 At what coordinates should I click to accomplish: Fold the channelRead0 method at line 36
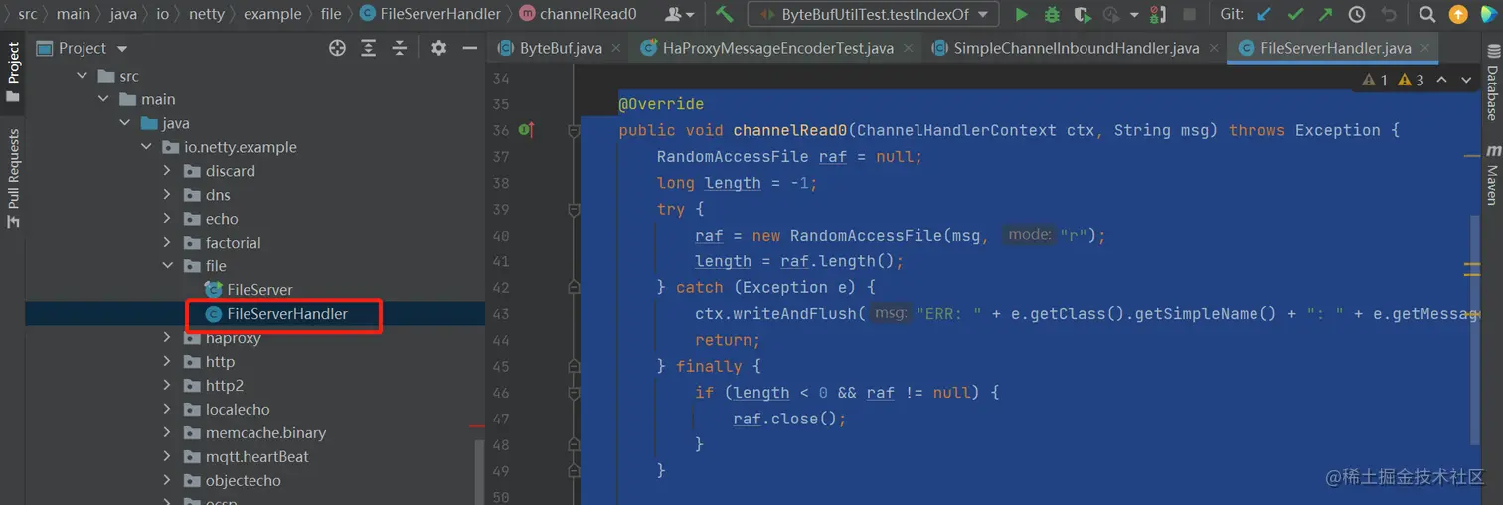coord(574,130)
